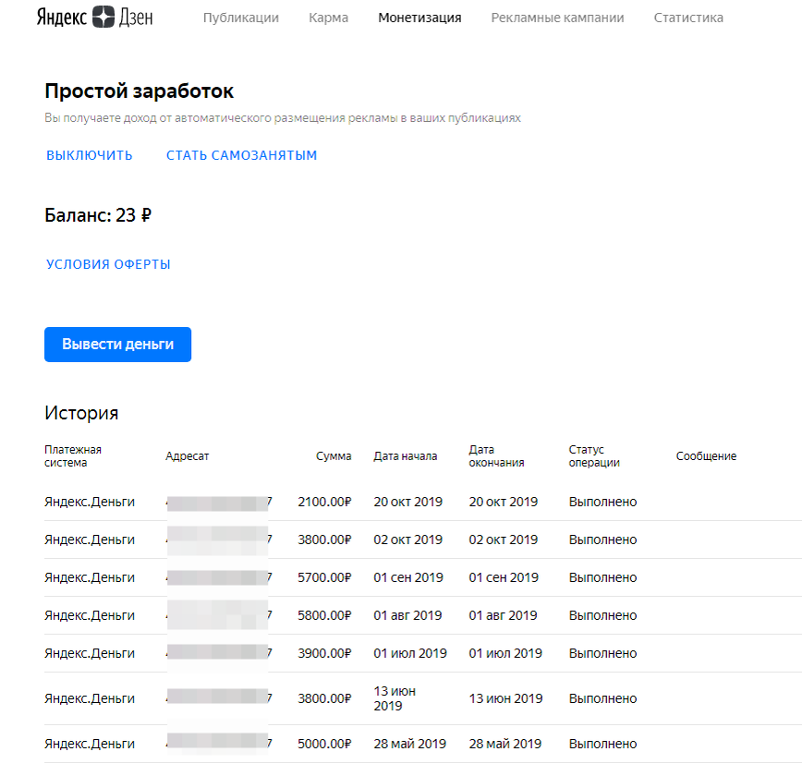802x776 pixels.
Task: Click start date 01 авг 2019
Action: point(407,615)
